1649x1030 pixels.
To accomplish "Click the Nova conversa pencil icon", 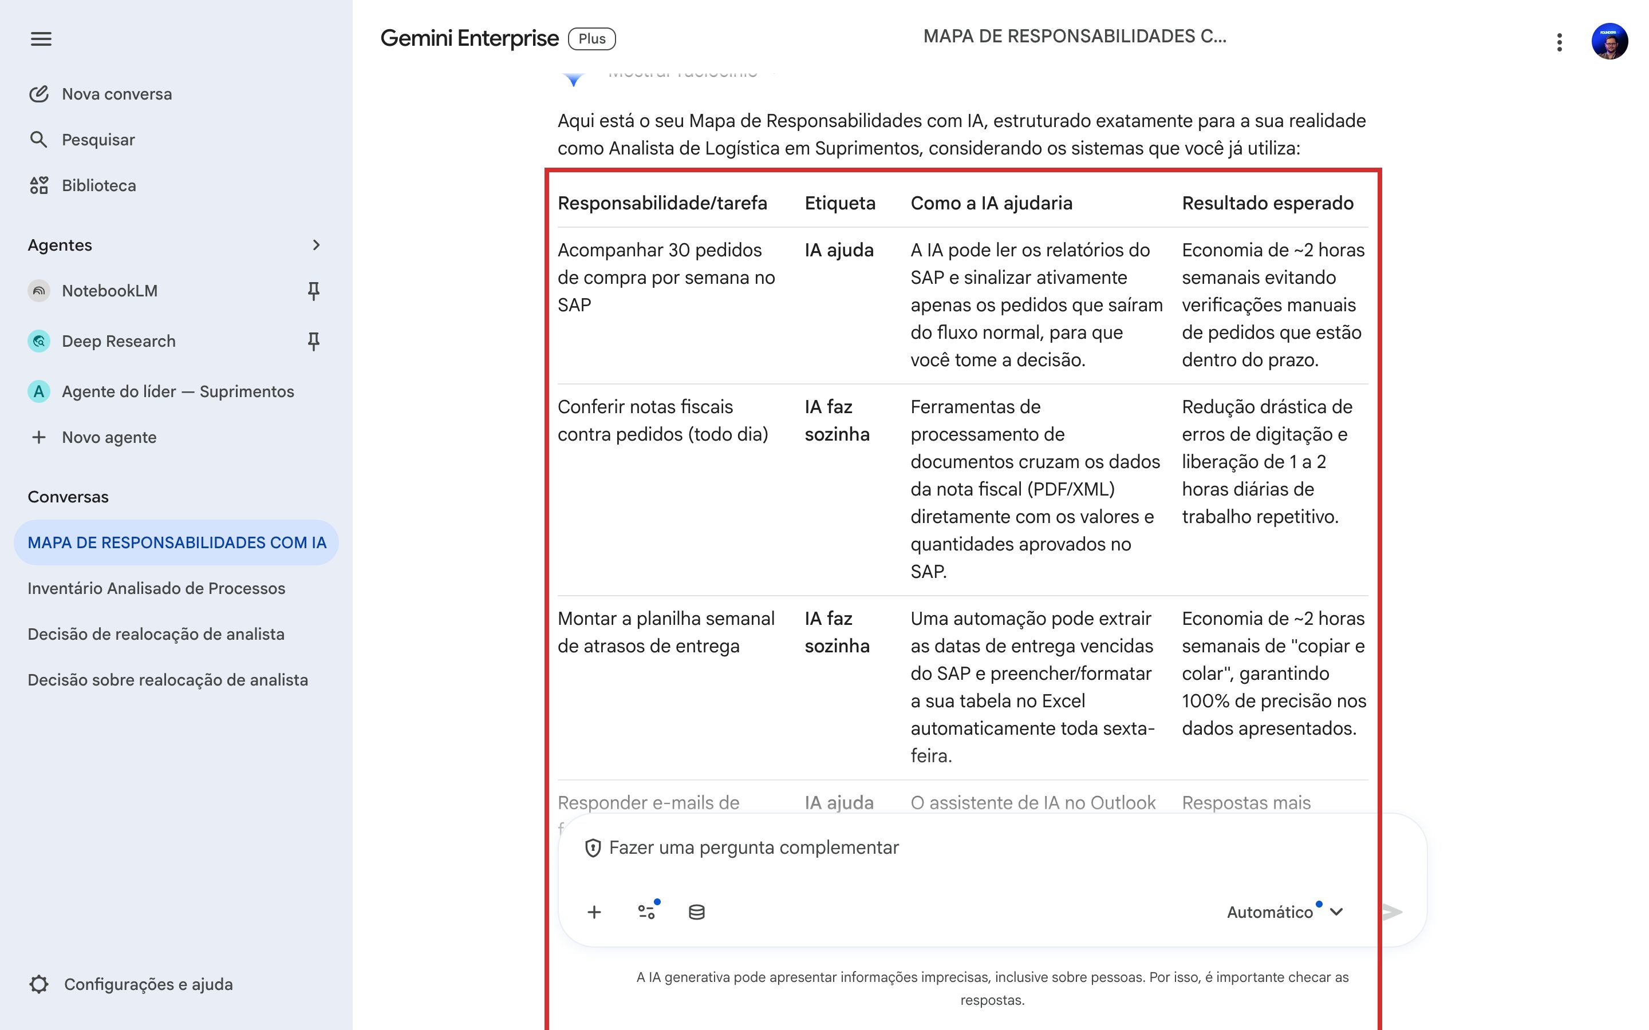I will [x=39, y=94].
